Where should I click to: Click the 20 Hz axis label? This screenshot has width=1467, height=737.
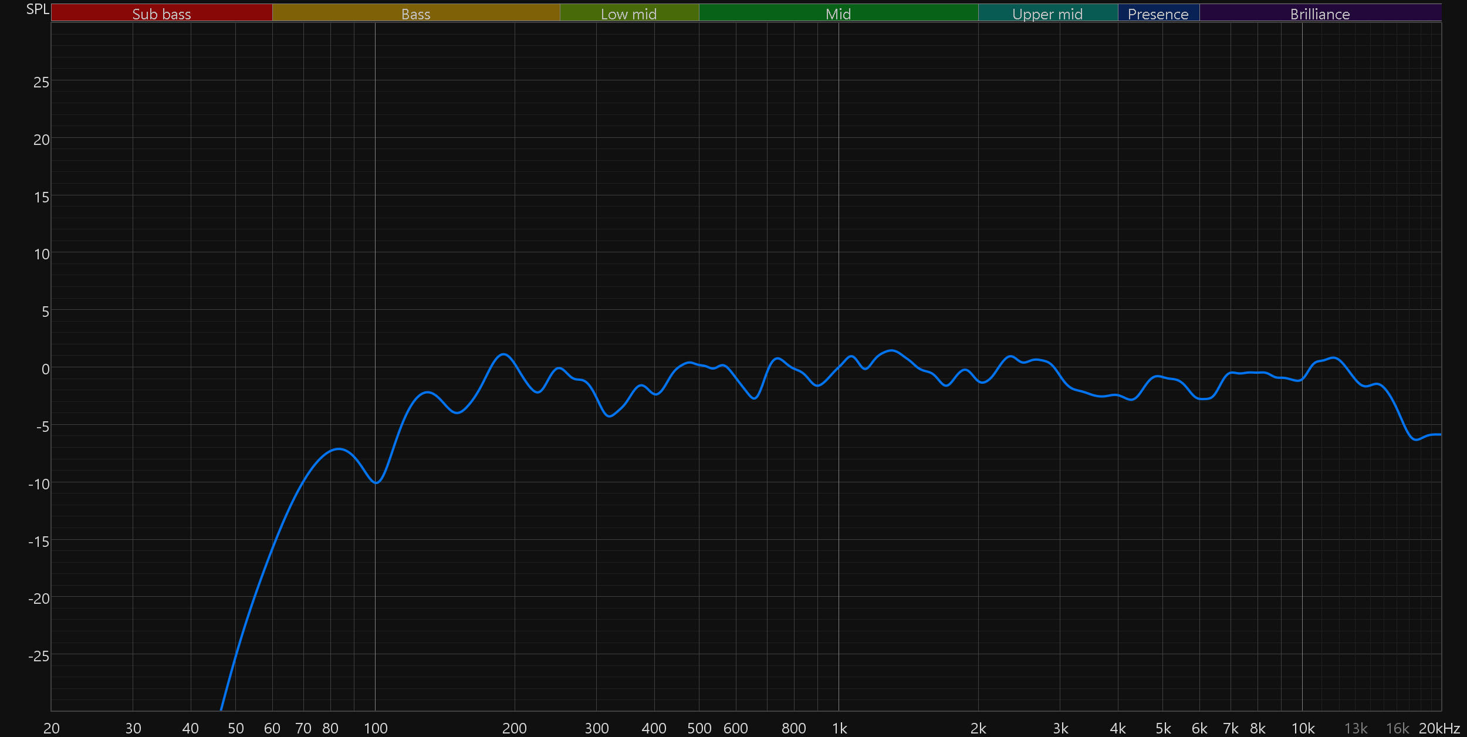tap(52, 728)
